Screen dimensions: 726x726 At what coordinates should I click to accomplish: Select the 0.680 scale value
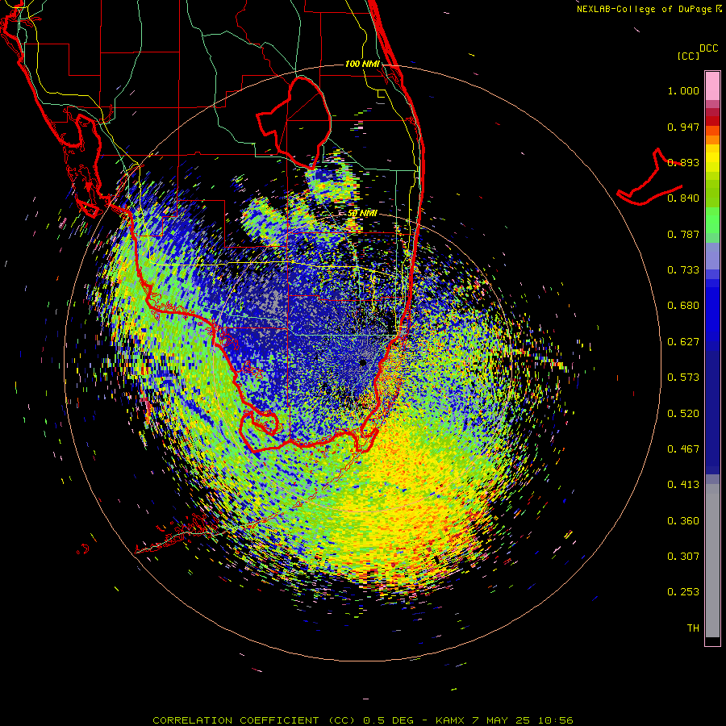(x=683, y=306)
